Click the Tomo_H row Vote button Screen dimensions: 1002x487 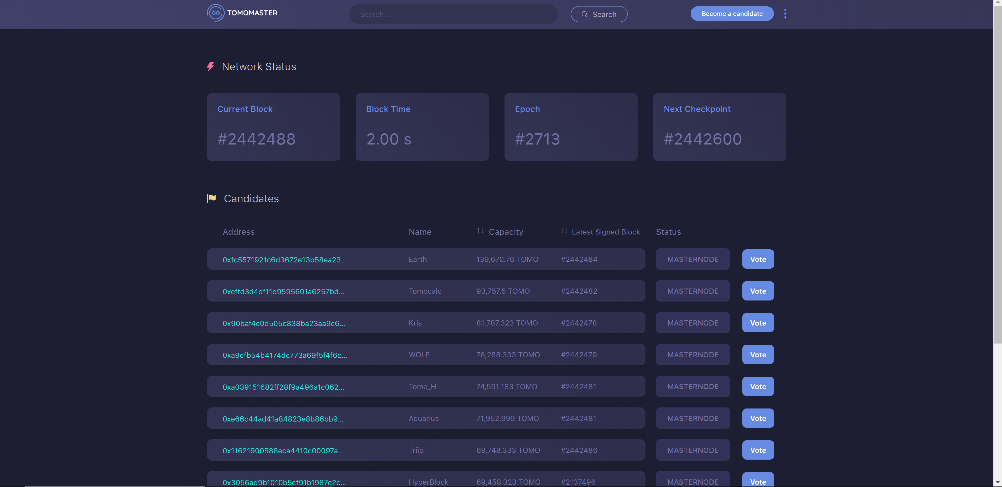coord(757,387)
